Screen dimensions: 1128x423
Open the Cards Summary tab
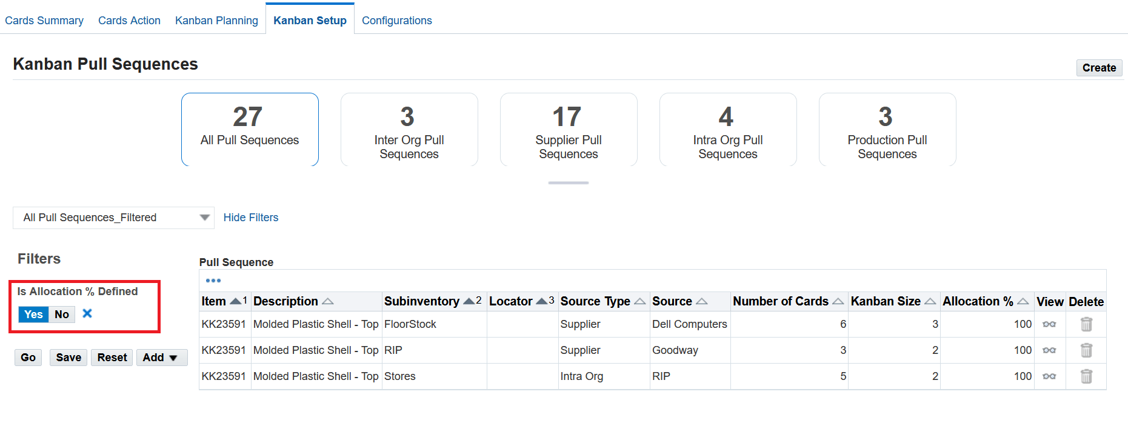click(44, 21)
